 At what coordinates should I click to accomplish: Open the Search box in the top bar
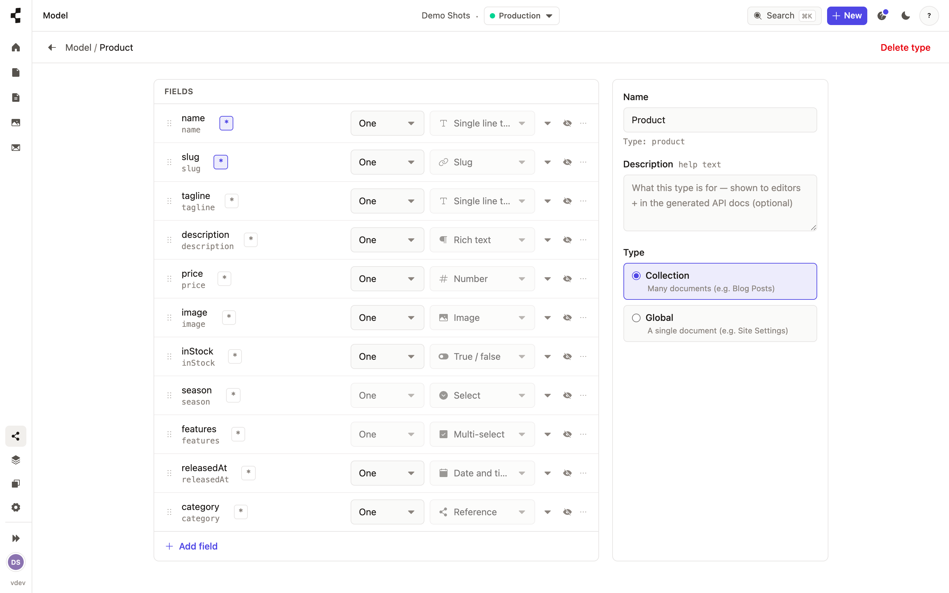784,16
